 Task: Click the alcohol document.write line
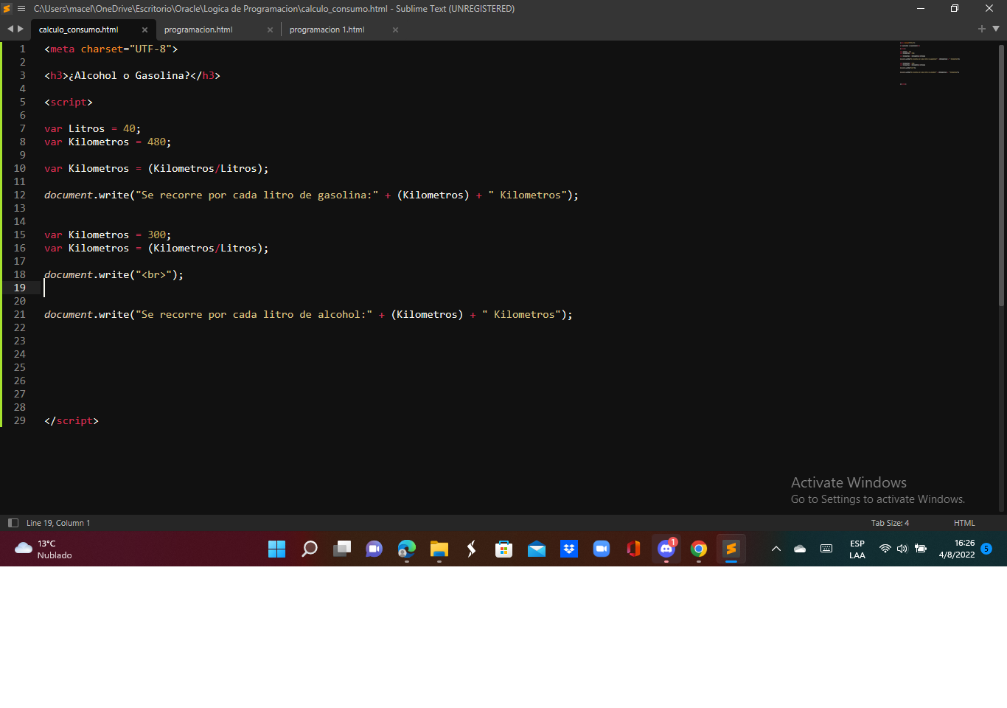pos(308,314)
